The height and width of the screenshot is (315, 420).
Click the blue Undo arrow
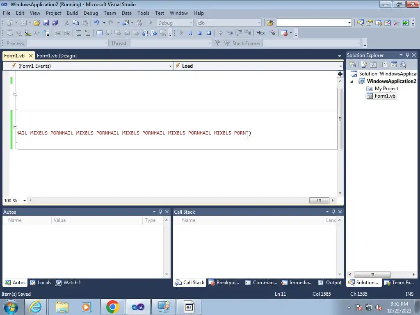pos(97,23)
